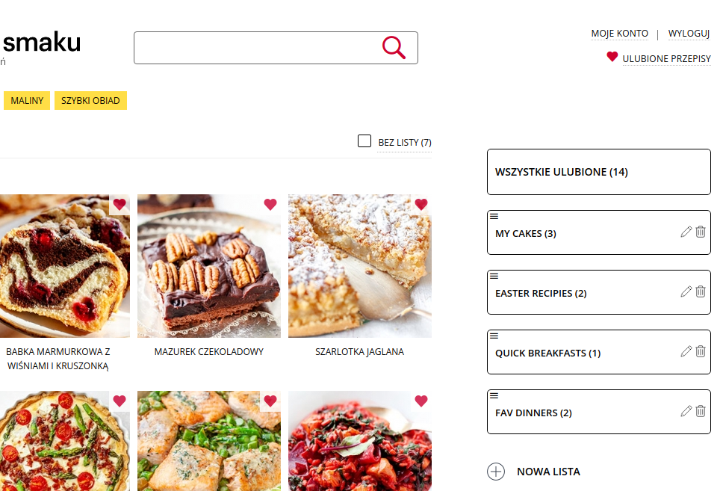Toggle heart on Szarlotka jaglana recipe
Viewport: 723px width, 491px height.
pyautogui.click(x=421, y=205)
